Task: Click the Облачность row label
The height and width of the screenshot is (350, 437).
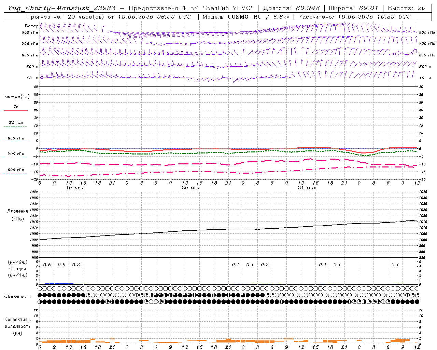Action: [x=17, y=297]
